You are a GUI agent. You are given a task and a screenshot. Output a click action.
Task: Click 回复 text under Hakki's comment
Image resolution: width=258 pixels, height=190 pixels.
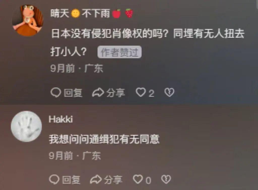click(71, 180)
